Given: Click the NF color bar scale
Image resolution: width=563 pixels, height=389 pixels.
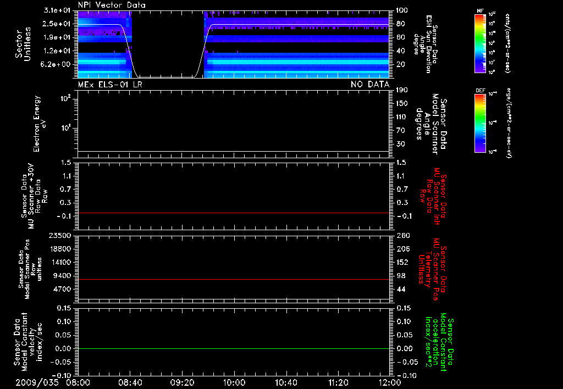Looking at the screenshot, I should click(x=480, y=43).
